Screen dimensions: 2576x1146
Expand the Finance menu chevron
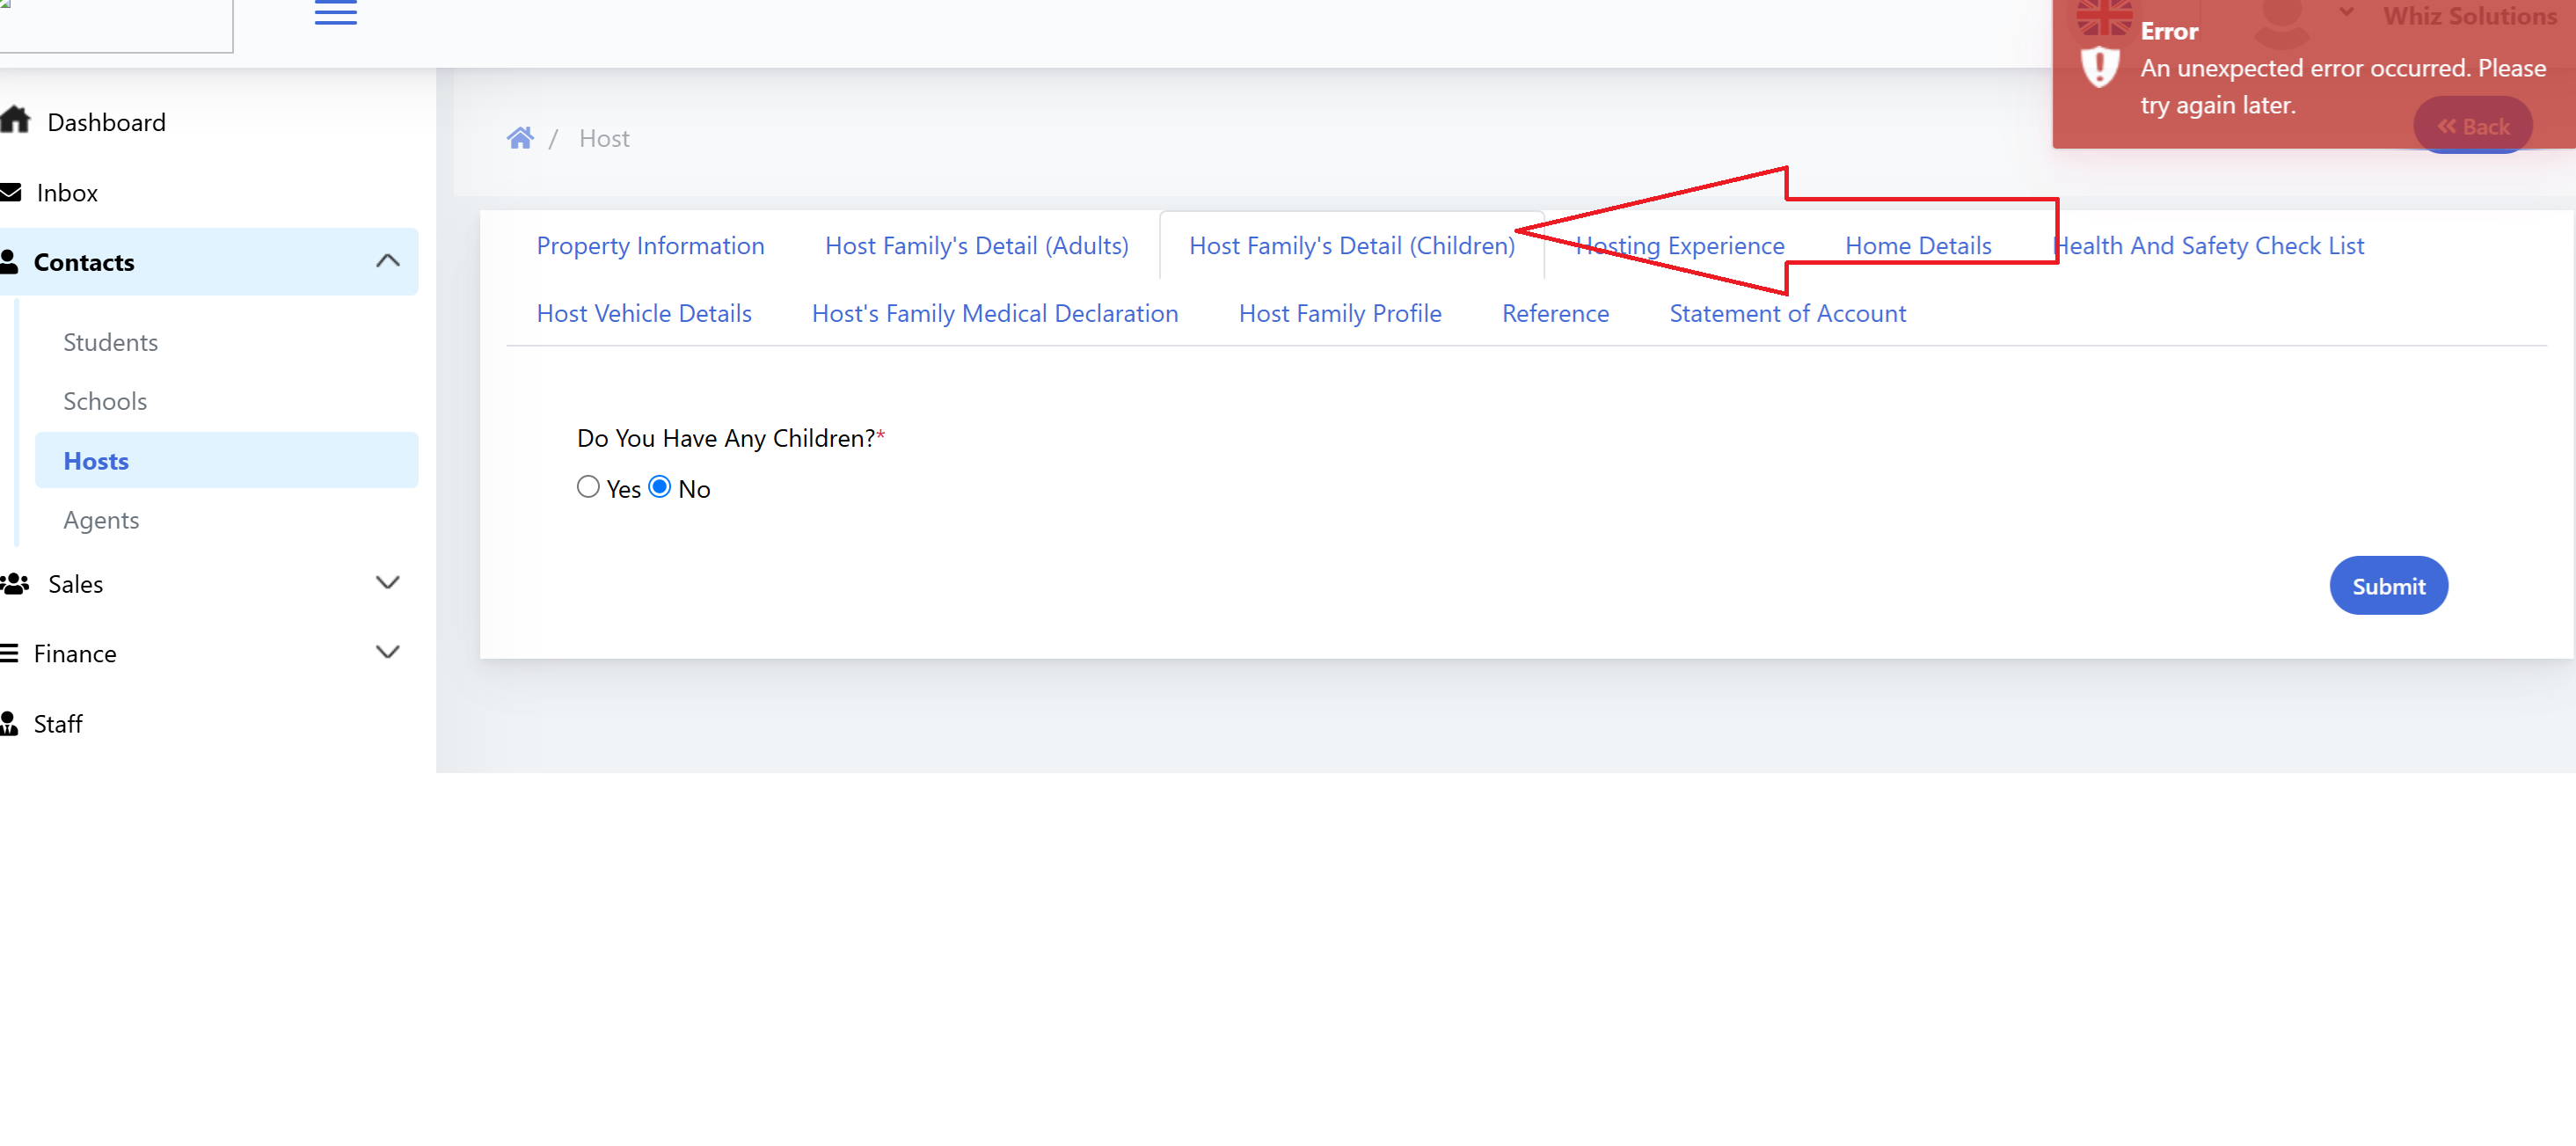tap(387, 652)
